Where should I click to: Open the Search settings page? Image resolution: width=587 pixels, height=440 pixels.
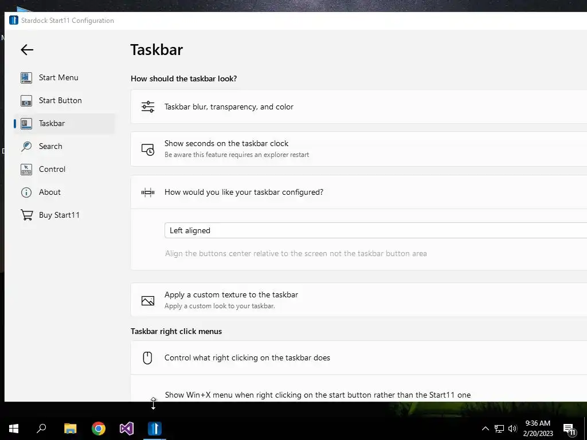[x=64, y=146]
